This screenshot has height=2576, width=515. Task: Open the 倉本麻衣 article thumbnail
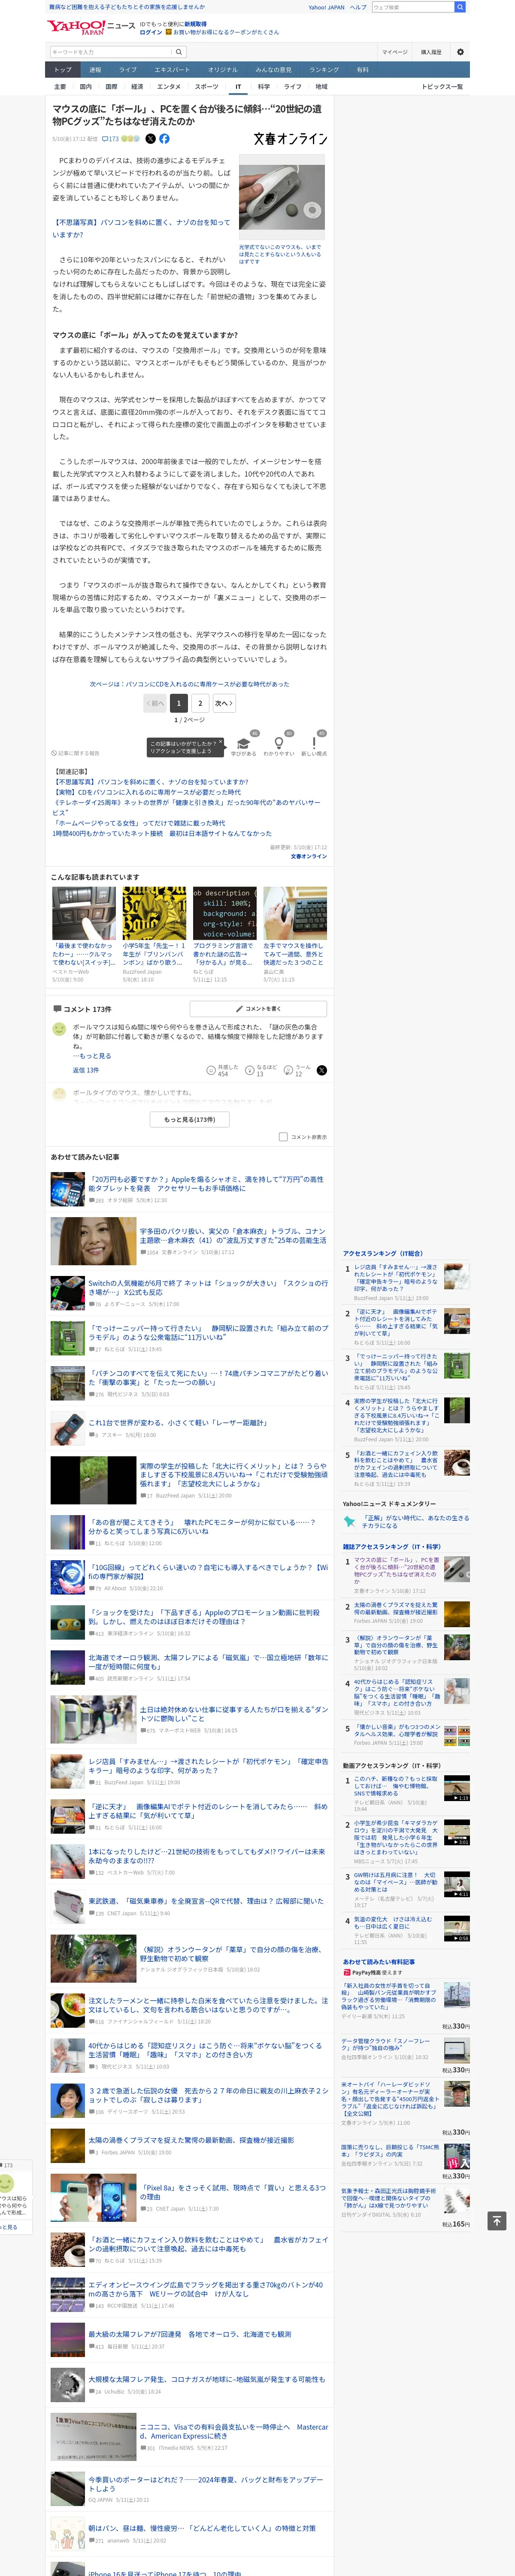click(x=94, y=1241)
